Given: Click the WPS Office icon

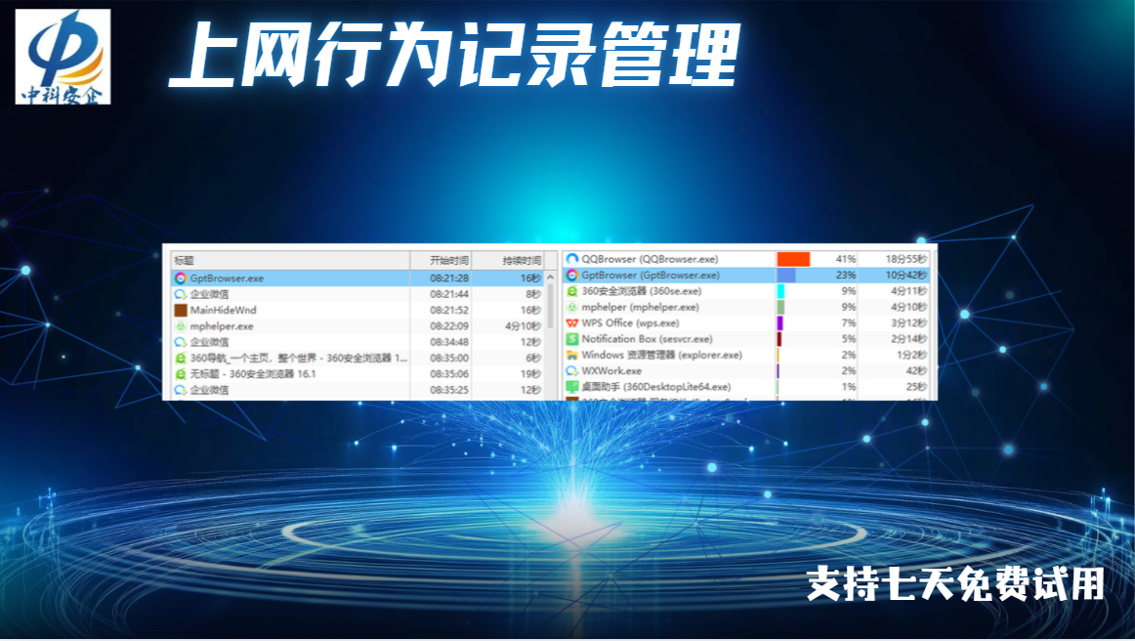Looking at the screenshot, I should tap(571, 323).
